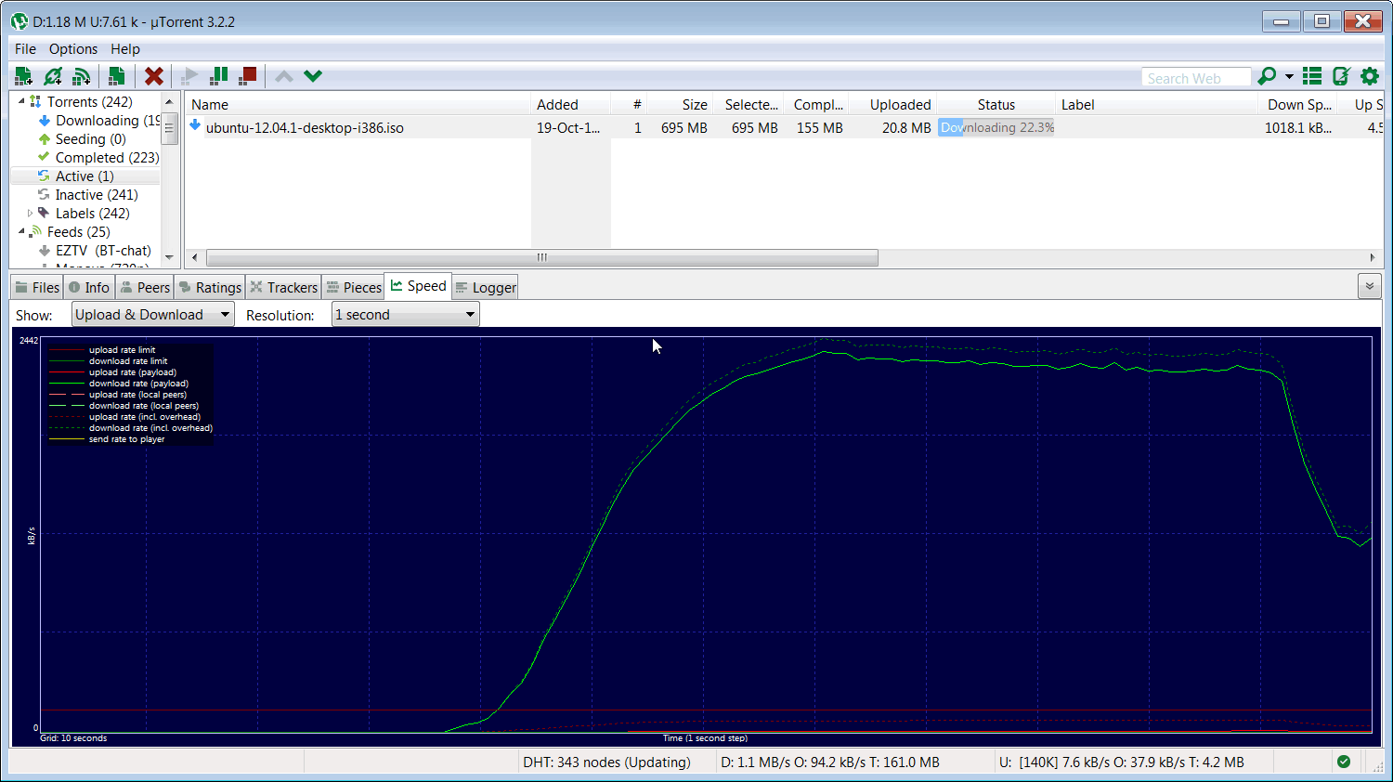Expand the Labels tree node
The image size is (1393, 782).
(30, 213)
